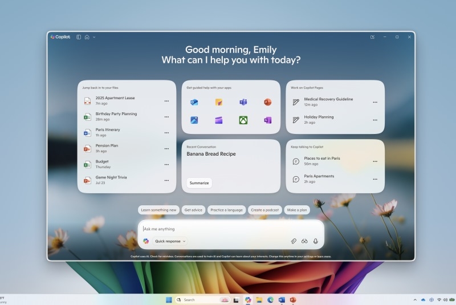
Task: Click the Summarize button
Action: pos(199,183)
